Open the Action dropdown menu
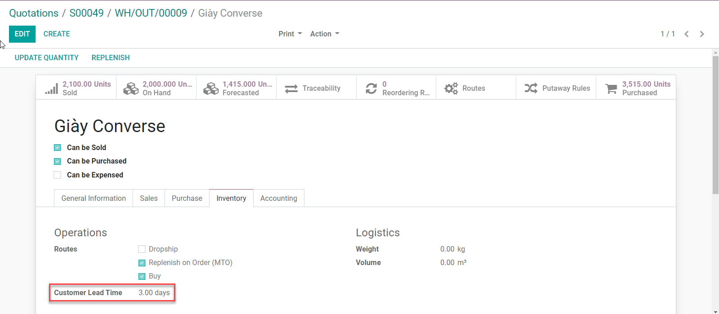This screenshot has height=314, width=719. click(x=325, y=34)
